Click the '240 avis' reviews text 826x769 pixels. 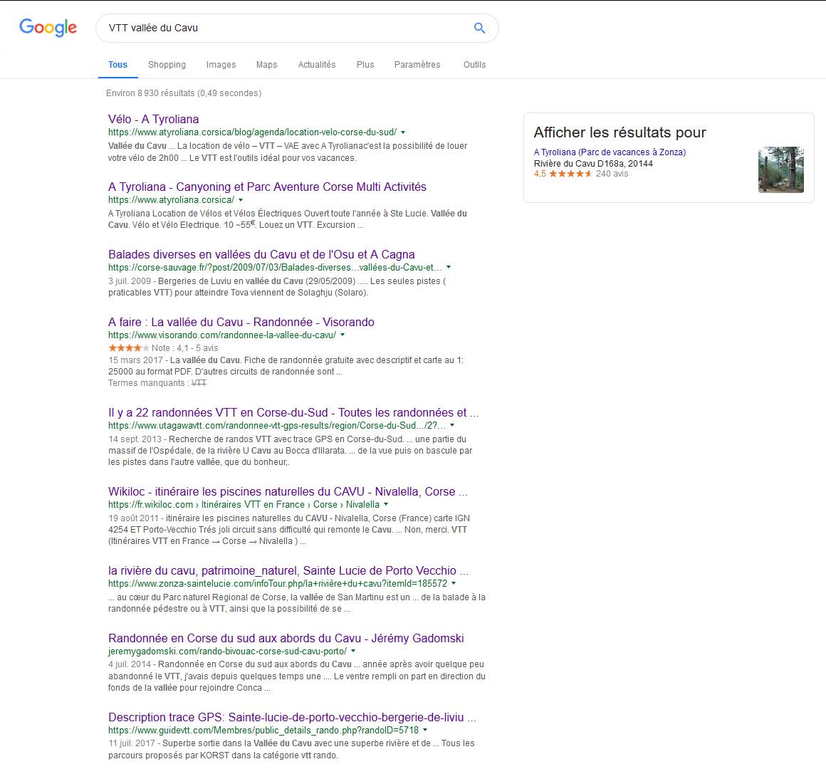pyautogui.click(x=612, y=174)
